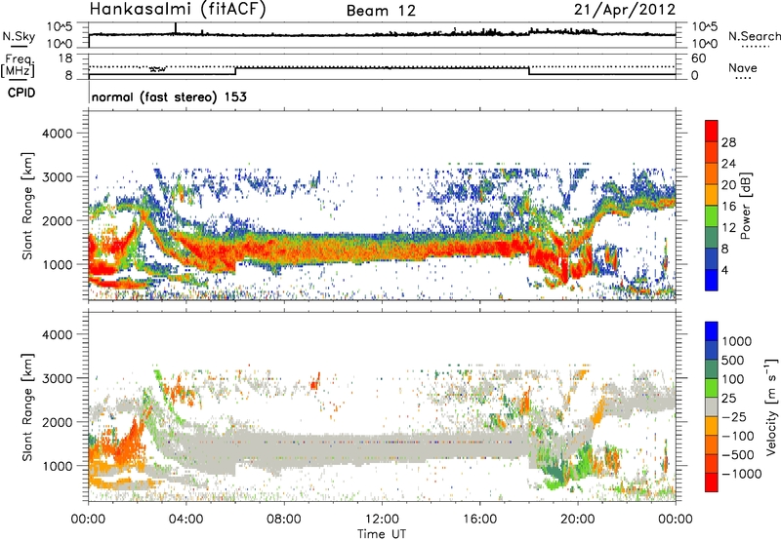The height and width of the screenshot is (540, 781).
Task: Click the '-100' label on Velocity colorbar
Action: (739, 436)
